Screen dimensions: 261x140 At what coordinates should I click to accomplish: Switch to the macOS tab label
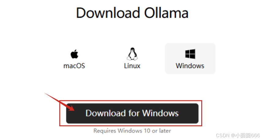(74, 66)
